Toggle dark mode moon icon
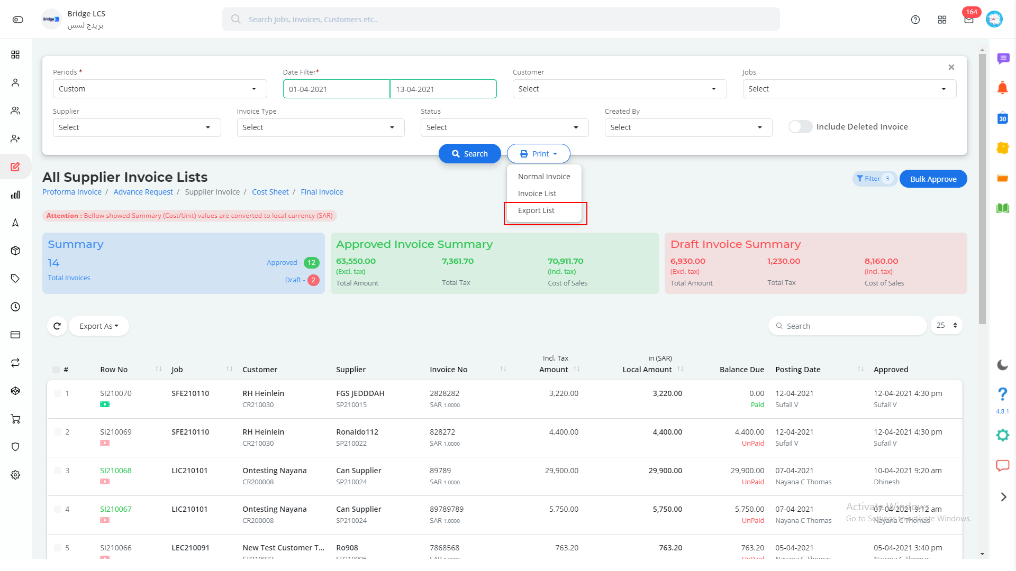Image resolution: width=1016 pixels, height=571 pixels. click(1003, 365)
